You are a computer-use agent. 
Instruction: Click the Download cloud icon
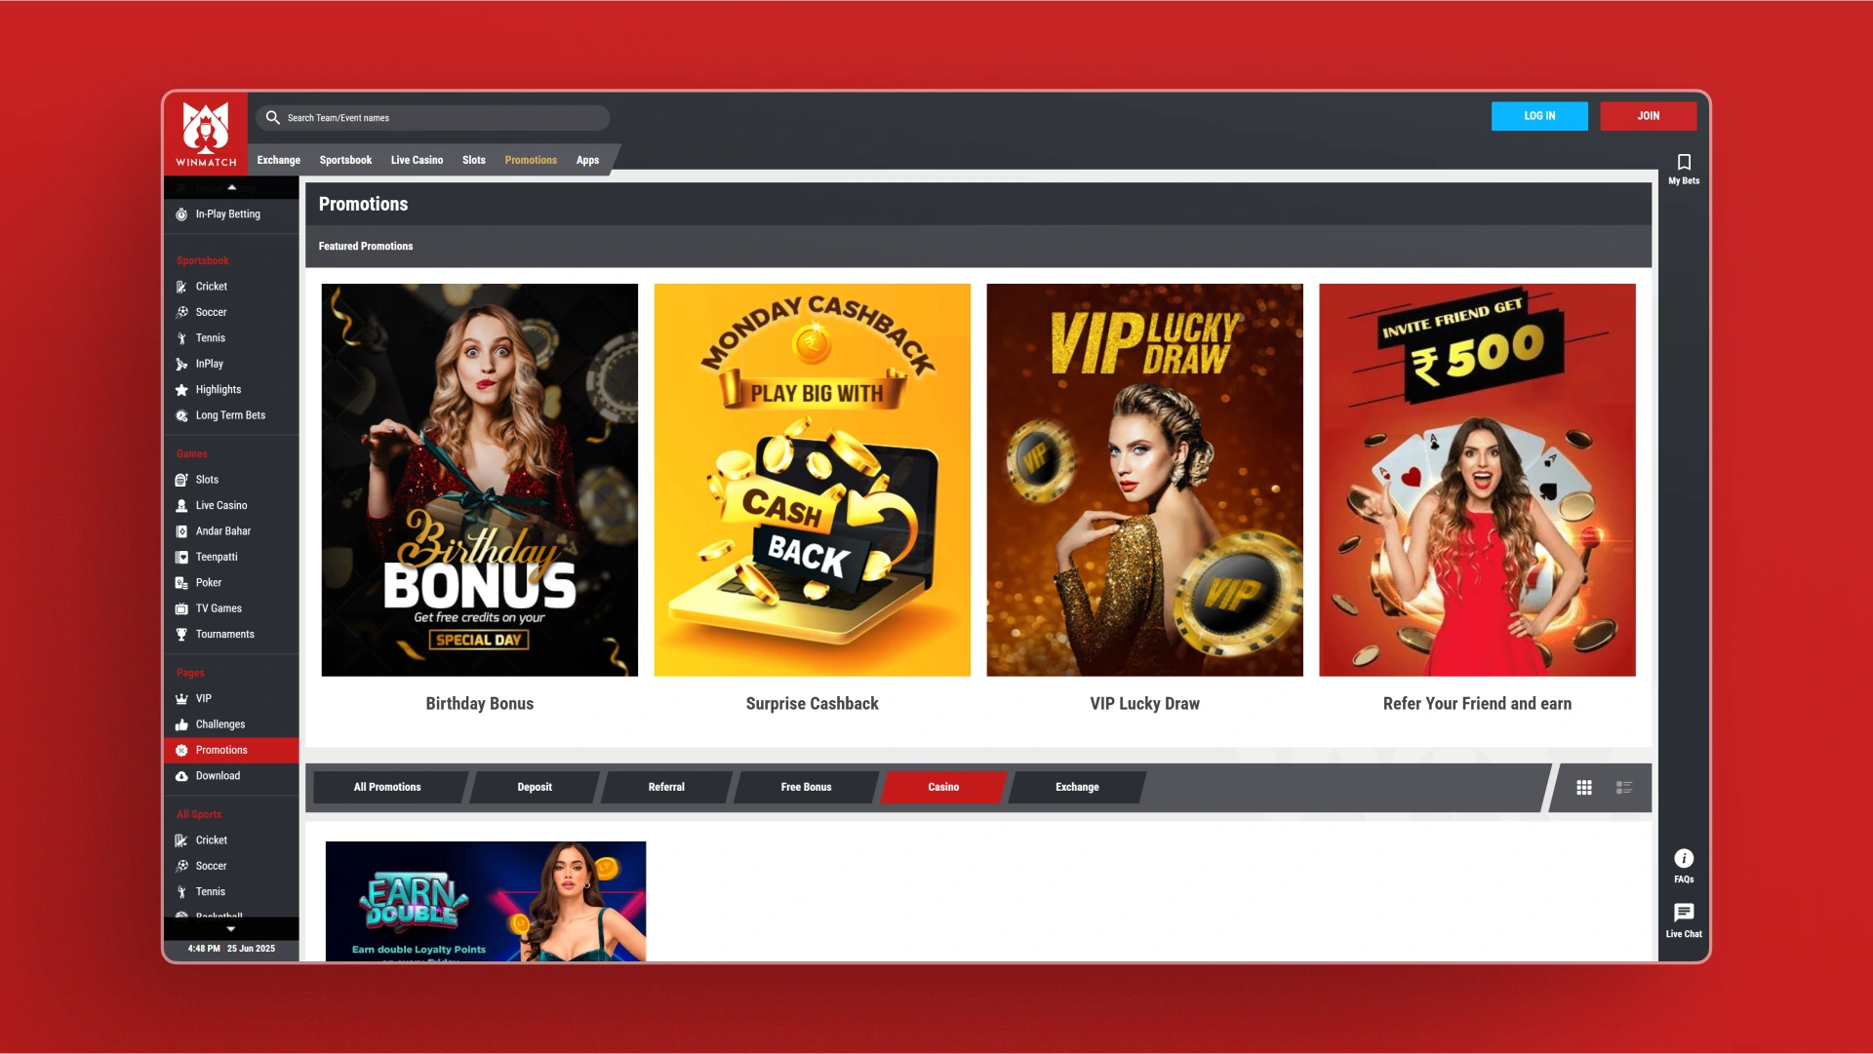[x=181, y=776]
